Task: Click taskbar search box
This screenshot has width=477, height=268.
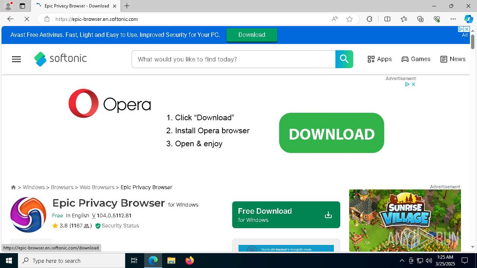Action: (72, 261)
